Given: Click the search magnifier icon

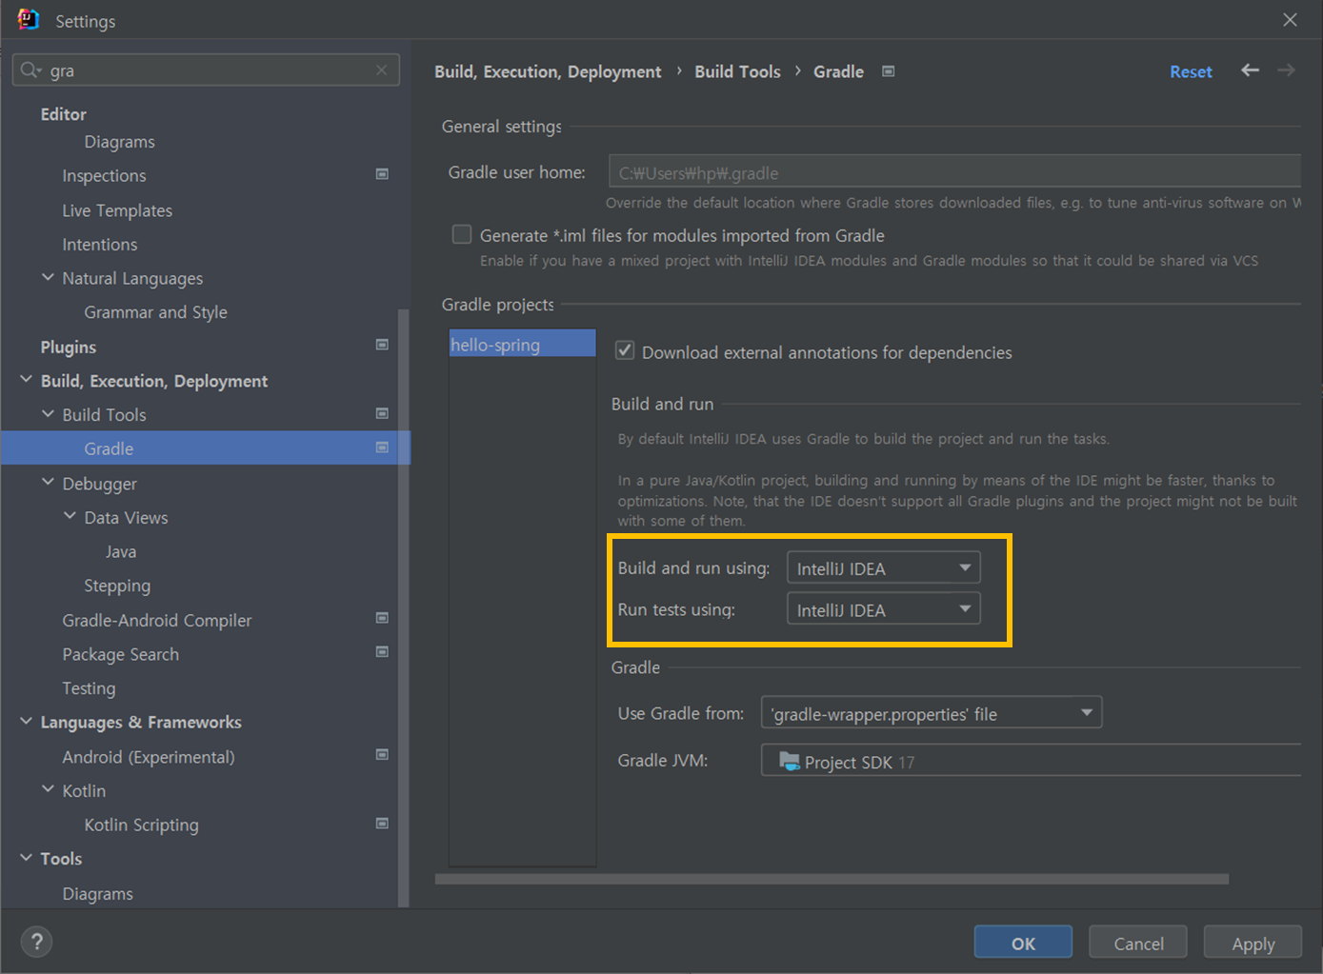Looking at the screenshot, I should [x=30, y=70].
